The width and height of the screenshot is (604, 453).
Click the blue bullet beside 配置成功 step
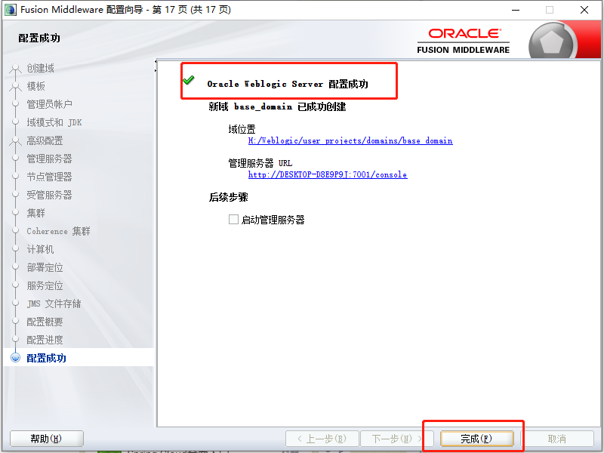pyautogui.click(x=15, y=357)
